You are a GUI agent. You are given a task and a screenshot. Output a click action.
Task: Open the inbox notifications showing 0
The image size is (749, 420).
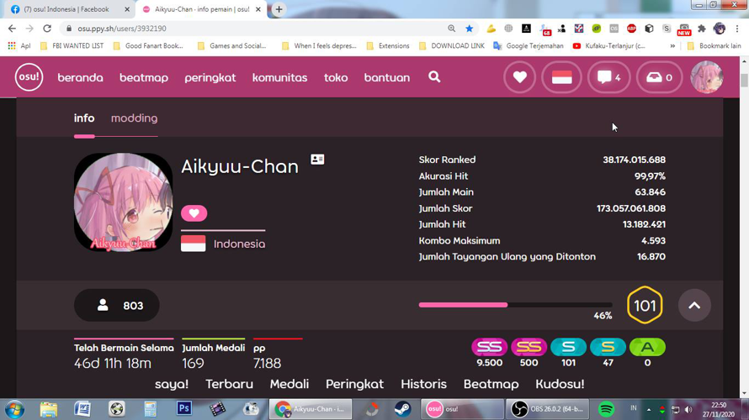point(659,76)
